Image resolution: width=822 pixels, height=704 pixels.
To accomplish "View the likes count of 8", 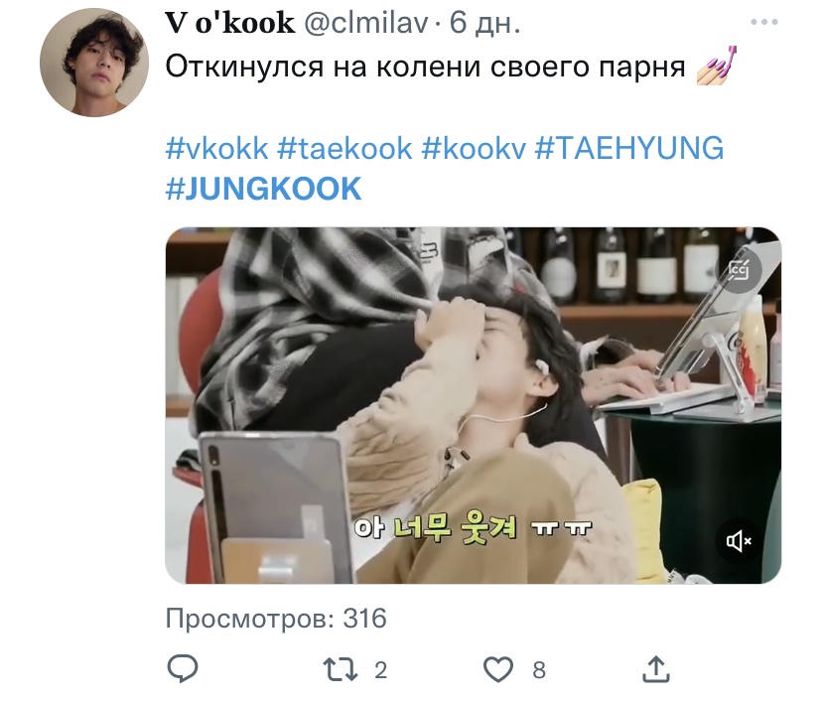I will pos(539,670).
